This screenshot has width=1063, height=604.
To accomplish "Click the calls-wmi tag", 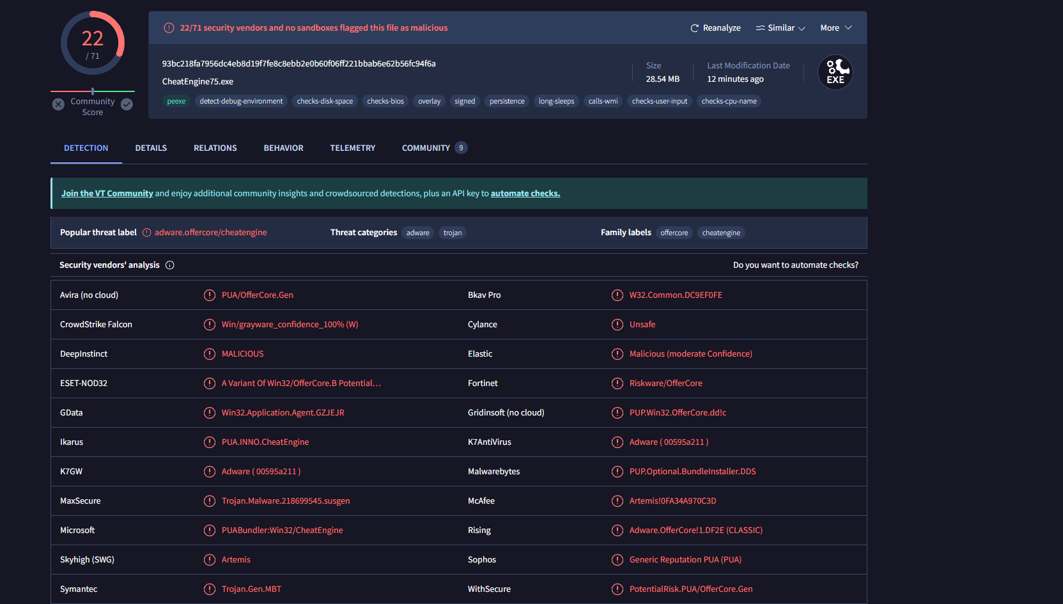I will pyautogui.click(x=603, y=102).
